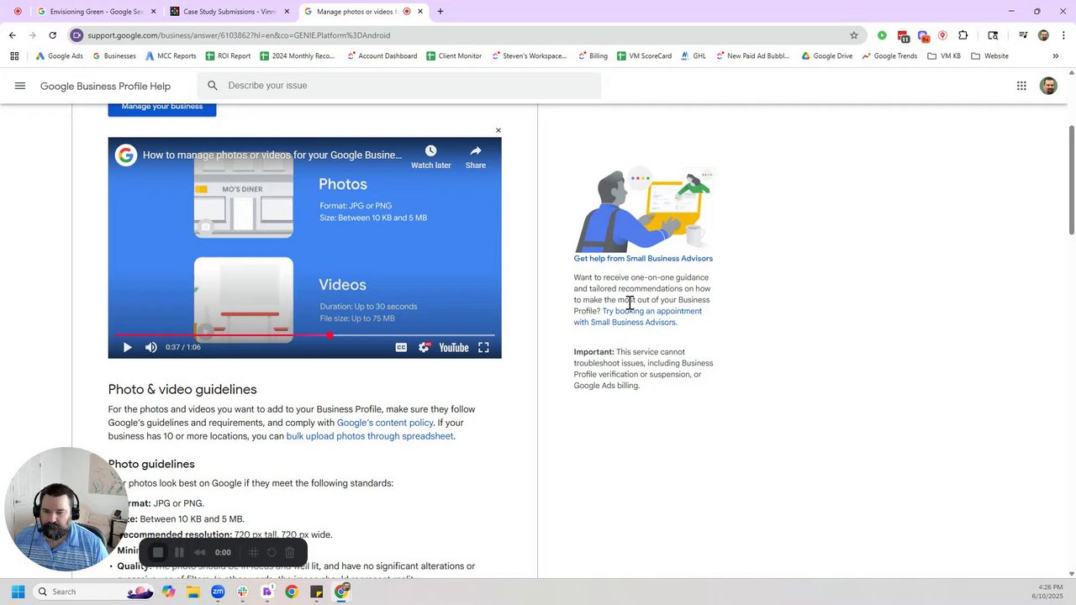Go back in the browser

12,35
